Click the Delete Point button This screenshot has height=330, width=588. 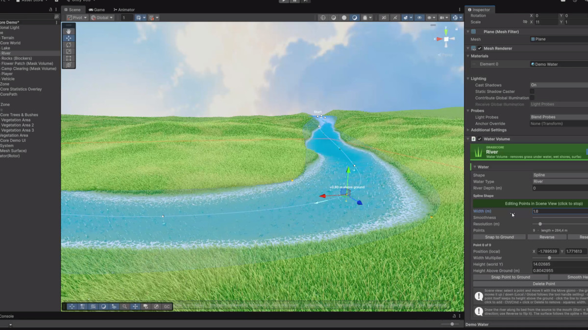pyautogui.click(x=530, y=284)
